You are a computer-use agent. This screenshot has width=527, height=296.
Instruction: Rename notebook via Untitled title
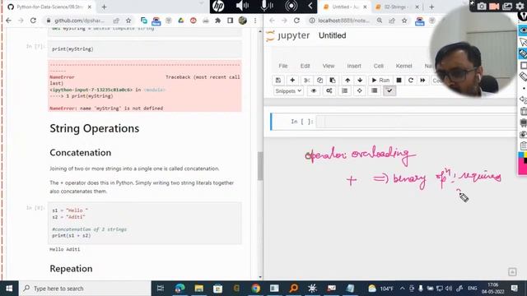pos(332,35)
